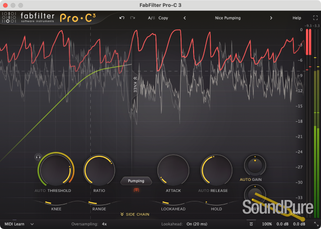Click the THRESHOLD knob
The width and height of the screenshot is (321, 229).
coord(56,170)
